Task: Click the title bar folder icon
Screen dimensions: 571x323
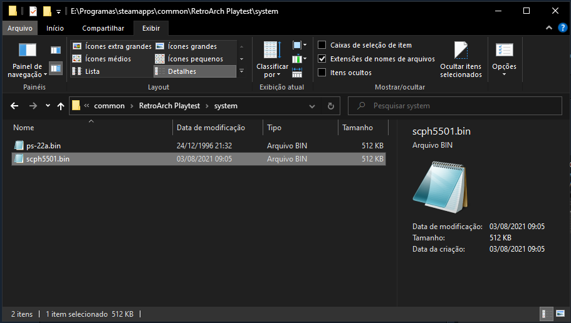Action: [13, 11]
